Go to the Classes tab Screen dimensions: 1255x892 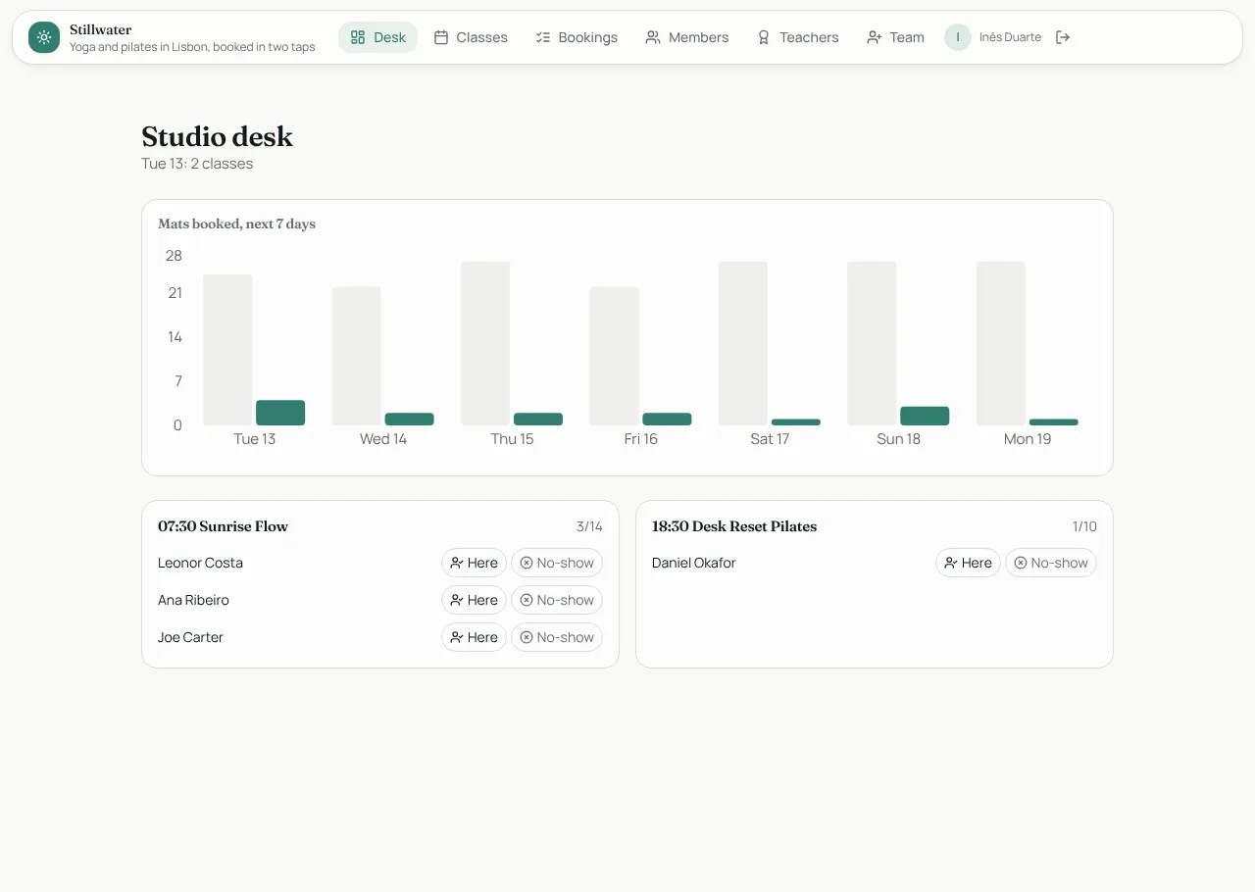click(x=471, y=37)
